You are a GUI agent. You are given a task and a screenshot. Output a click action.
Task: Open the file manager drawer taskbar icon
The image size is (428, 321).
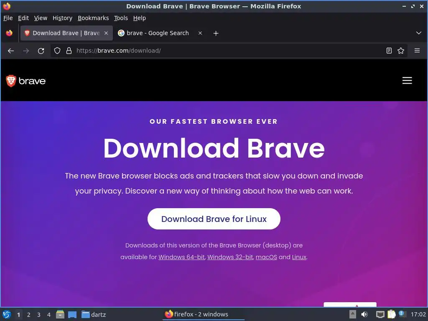coord(60,314)
